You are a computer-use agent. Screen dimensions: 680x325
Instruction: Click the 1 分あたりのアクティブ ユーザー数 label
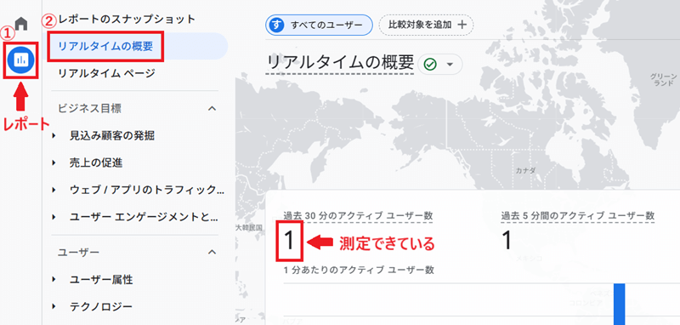click(x=359, y=270)
